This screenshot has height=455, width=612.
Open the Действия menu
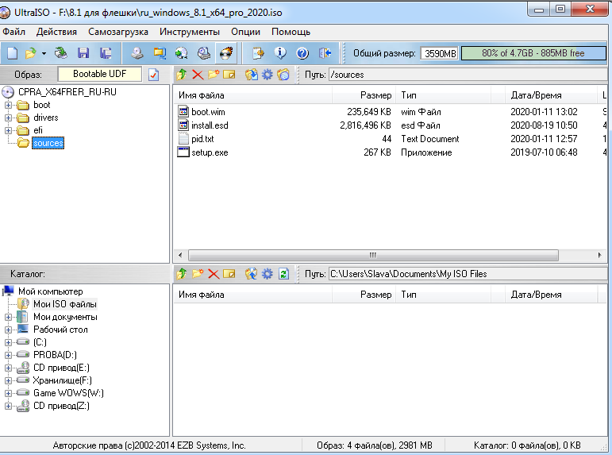tap(56, 32)
